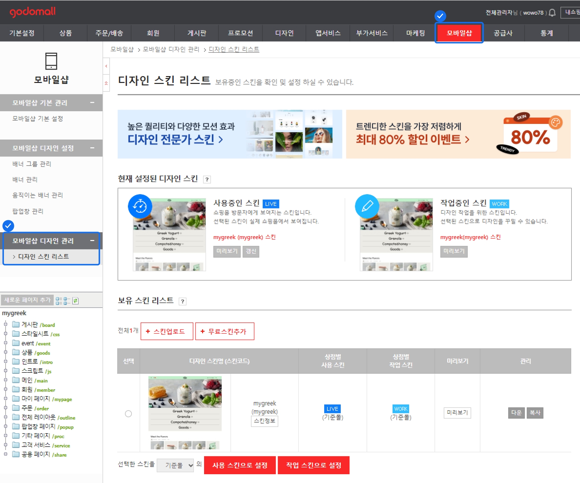
Task: Click the expand-all icon above the file tree
Action: tap(59, 301)
